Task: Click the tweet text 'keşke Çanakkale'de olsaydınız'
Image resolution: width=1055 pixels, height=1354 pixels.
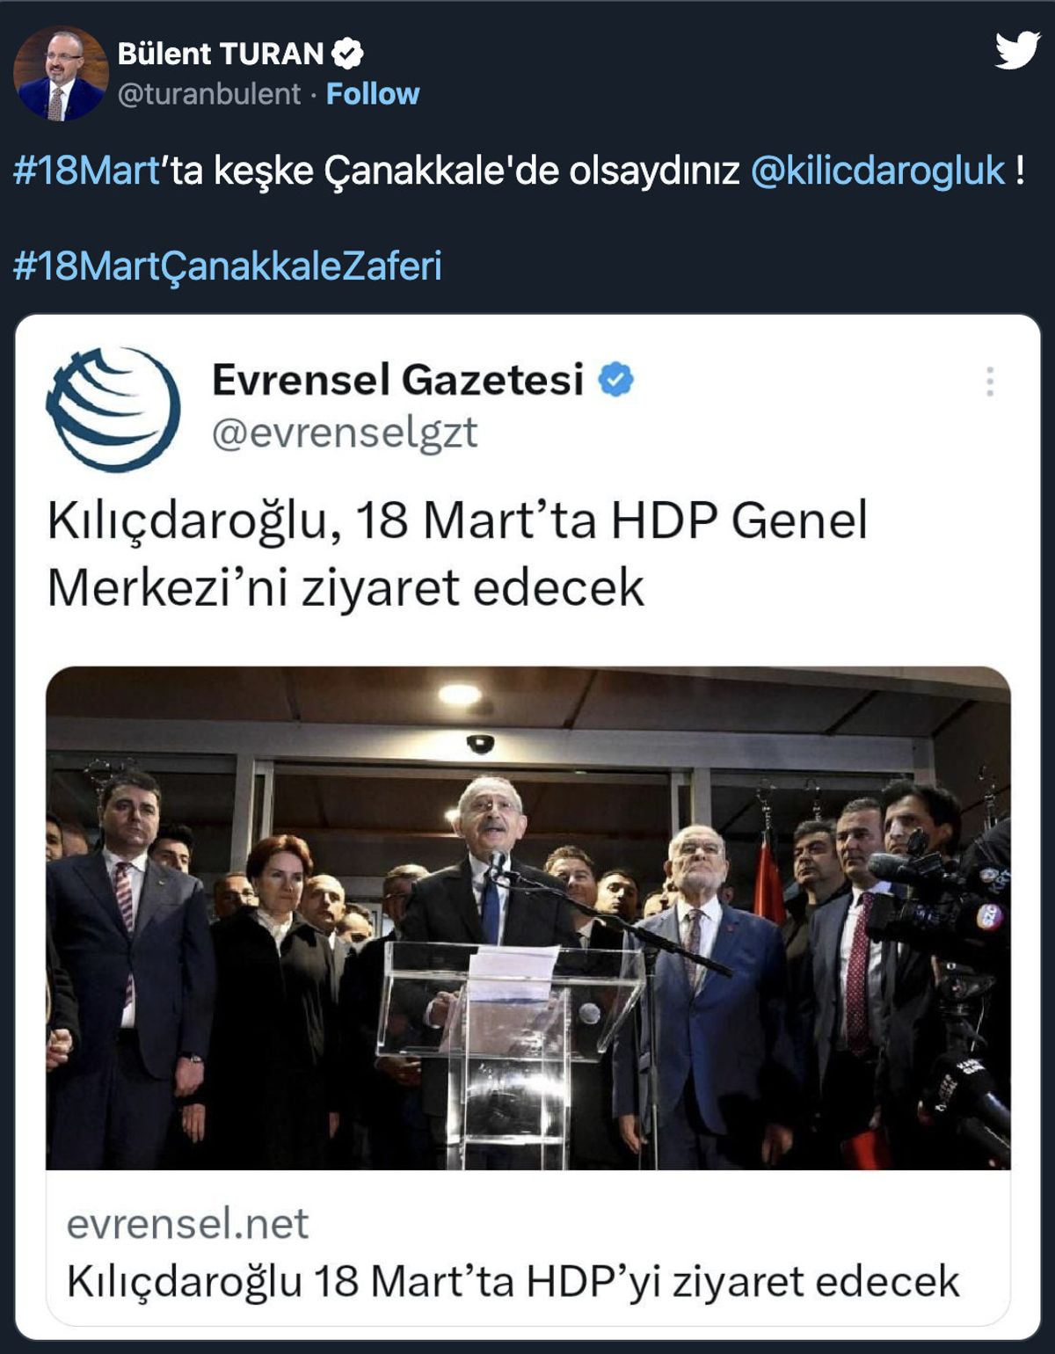Action: (x=477, y=171)
